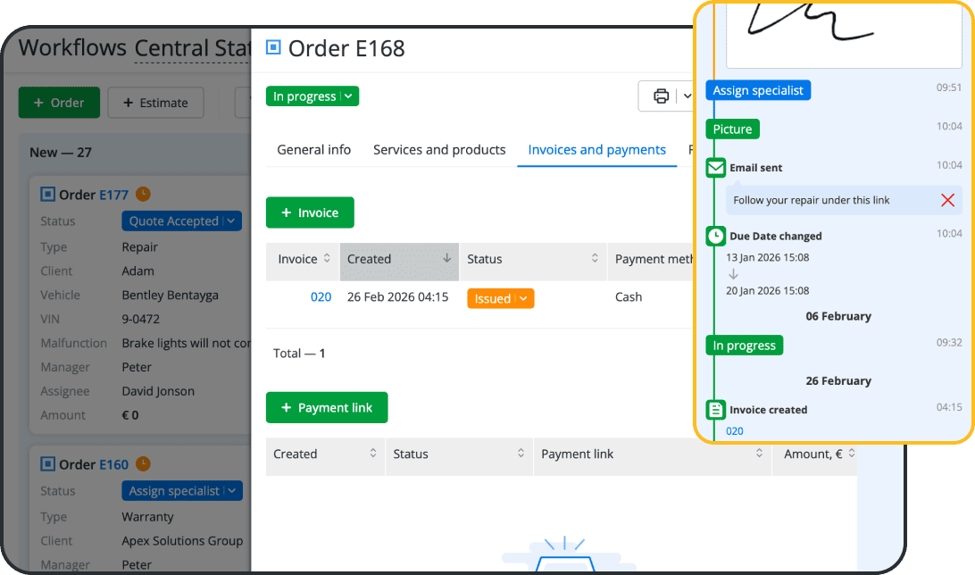Click the clock icon on Due Date changed event
Viewport: 975px width, 575px height.
715,236
